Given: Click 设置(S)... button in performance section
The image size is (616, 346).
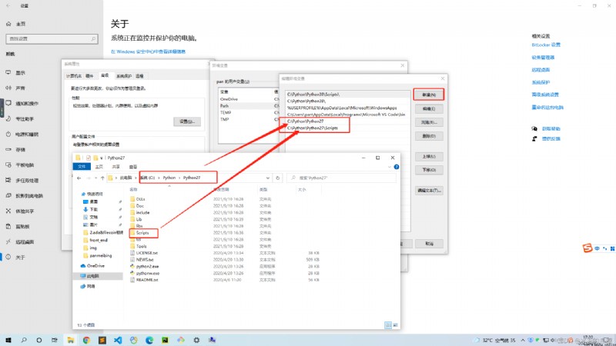Looking at the screenshot, I should 187,121.
